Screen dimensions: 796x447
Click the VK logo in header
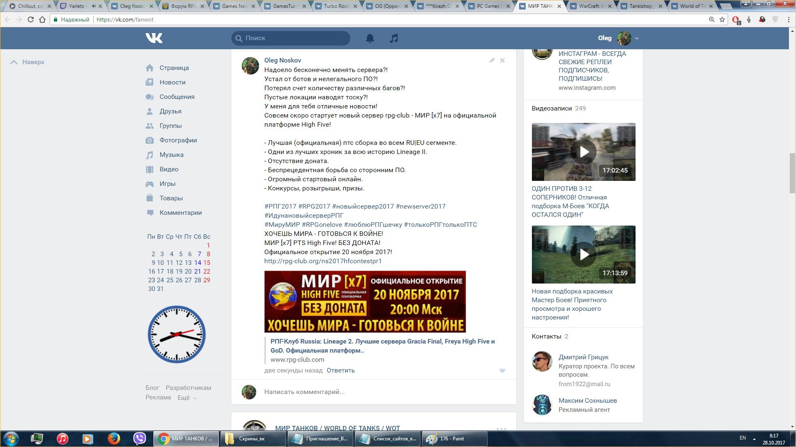click(154, 38)
